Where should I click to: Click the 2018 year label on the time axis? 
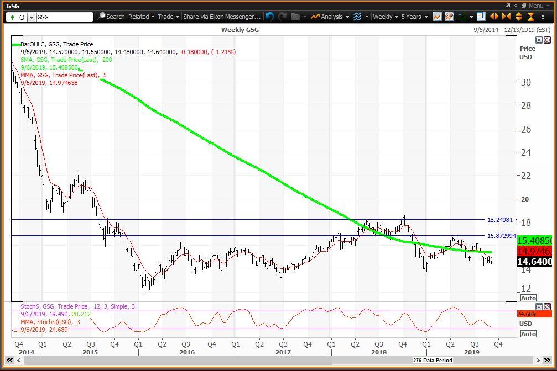point(379,352)
